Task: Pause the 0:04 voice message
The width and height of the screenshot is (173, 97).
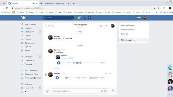Action: (x=57, y=78)
